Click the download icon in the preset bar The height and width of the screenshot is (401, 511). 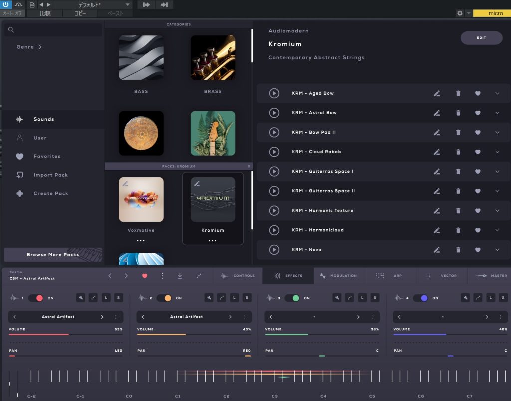tap(179, 275)
